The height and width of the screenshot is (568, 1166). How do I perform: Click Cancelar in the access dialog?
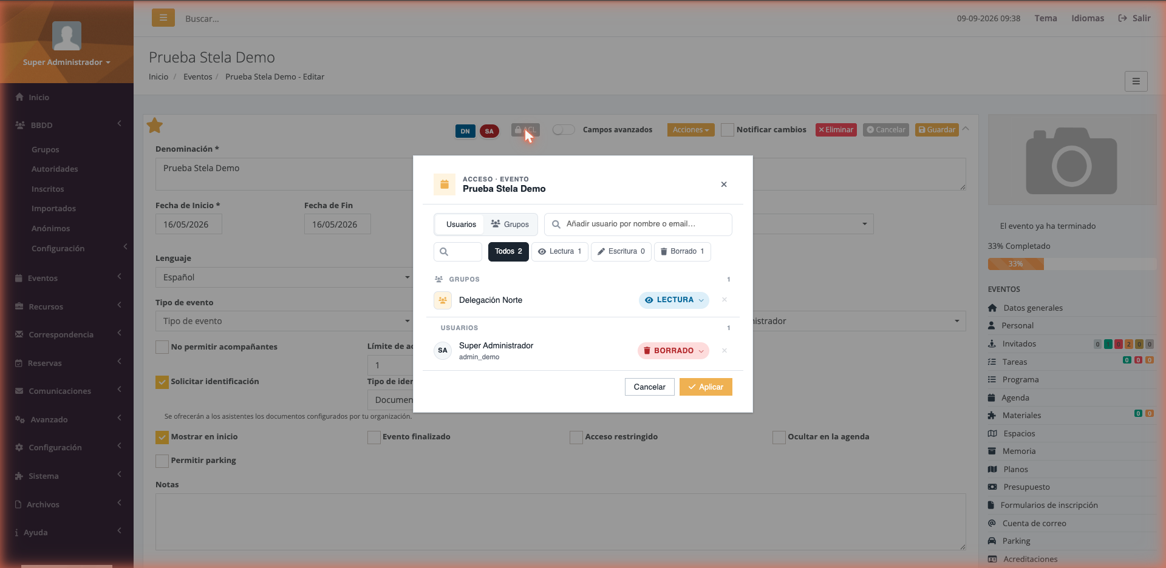[649, 387]
